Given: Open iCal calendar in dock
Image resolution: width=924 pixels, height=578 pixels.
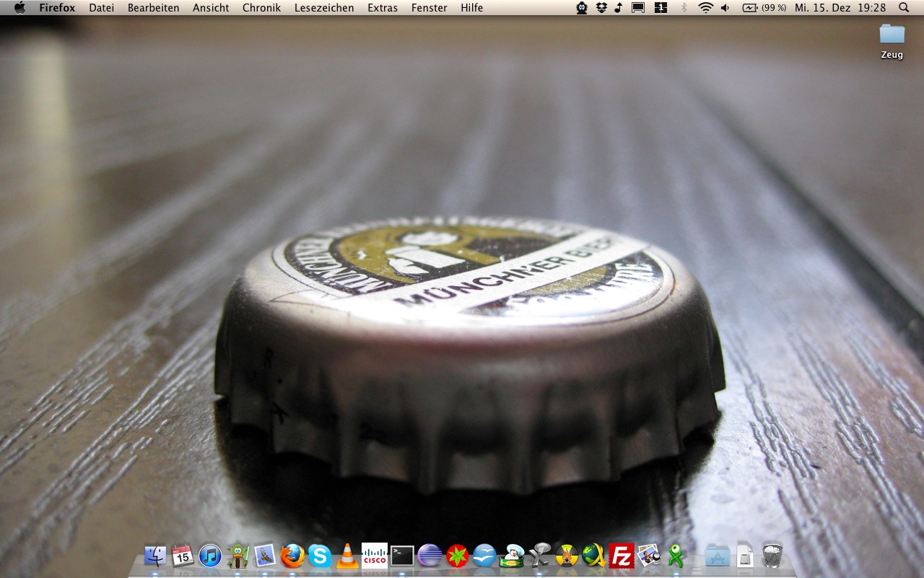Looking at the screenshot, I should coord(183,556).
